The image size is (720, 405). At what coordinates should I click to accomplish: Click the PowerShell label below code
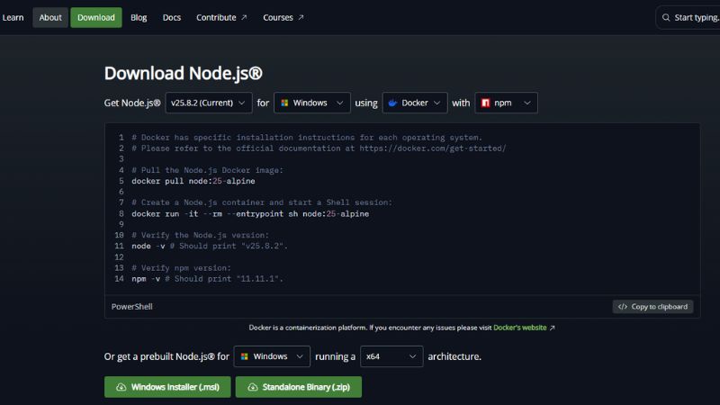point(131,307)
